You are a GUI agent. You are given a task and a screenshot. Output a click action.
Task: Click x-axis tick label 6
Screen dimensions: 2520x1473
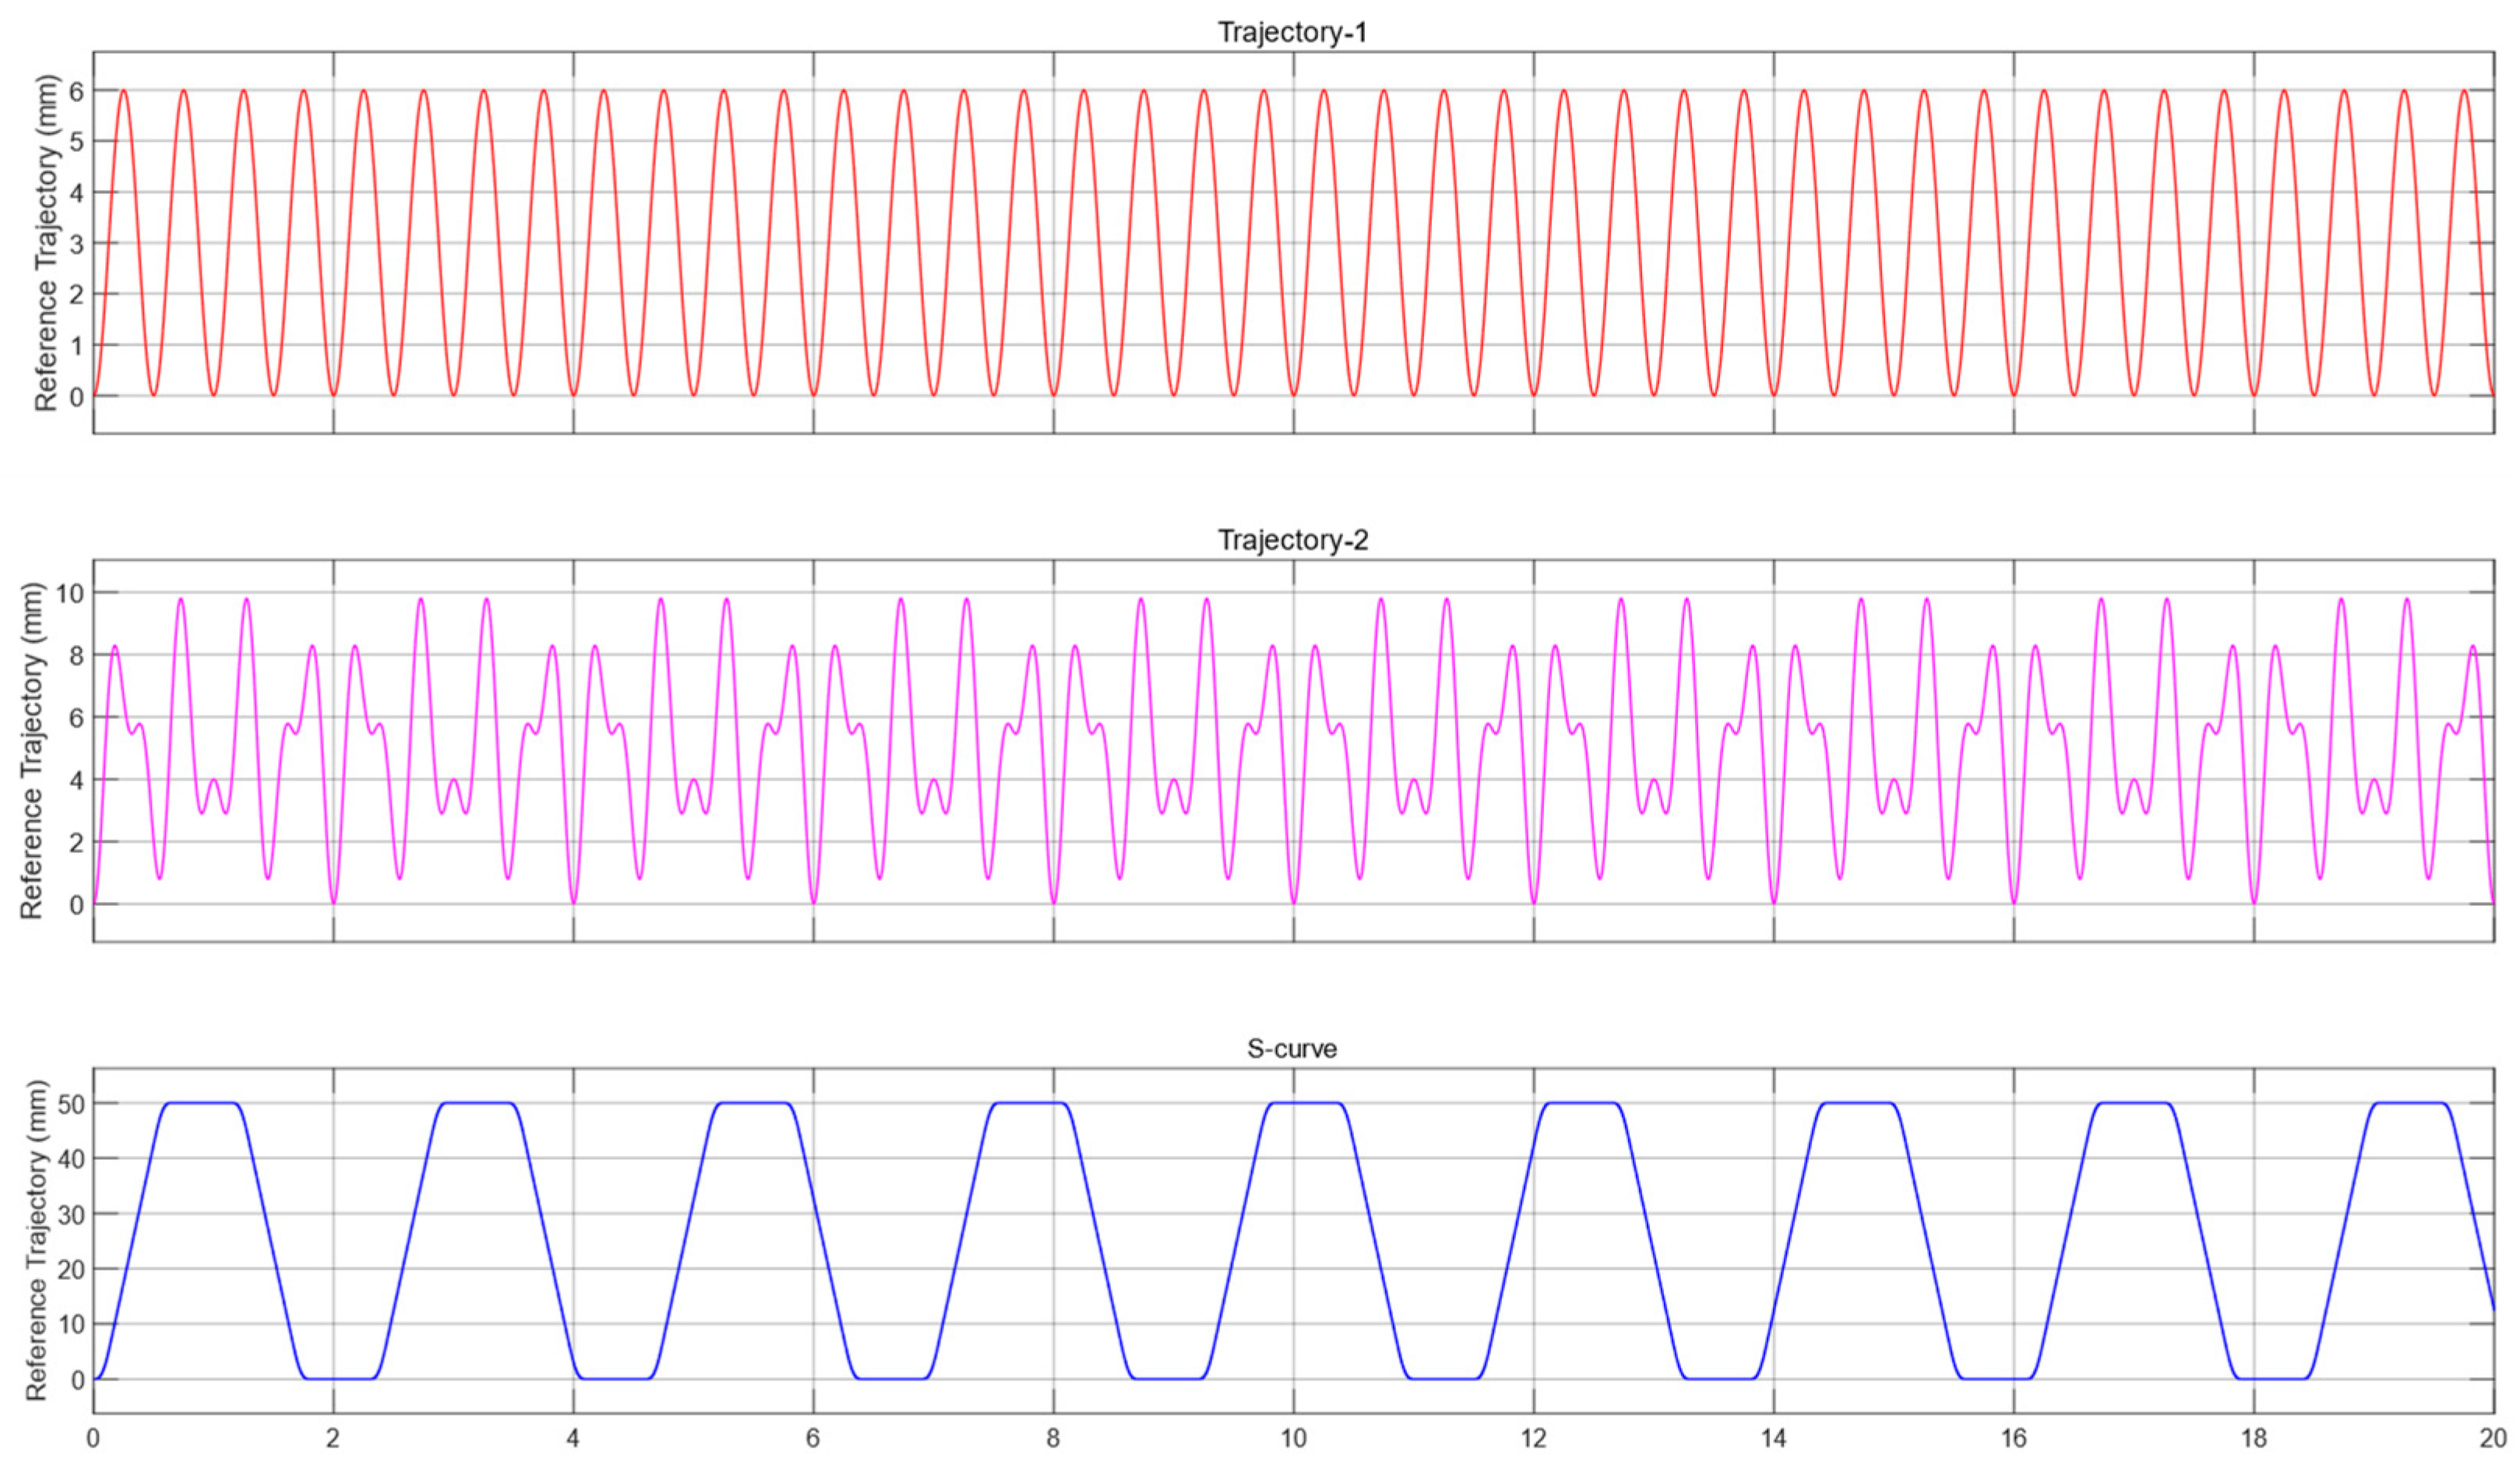click(813, 1439)
